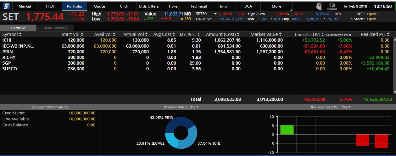
Task: Switch to the Deal Summary tab
Action: (55, 28)
